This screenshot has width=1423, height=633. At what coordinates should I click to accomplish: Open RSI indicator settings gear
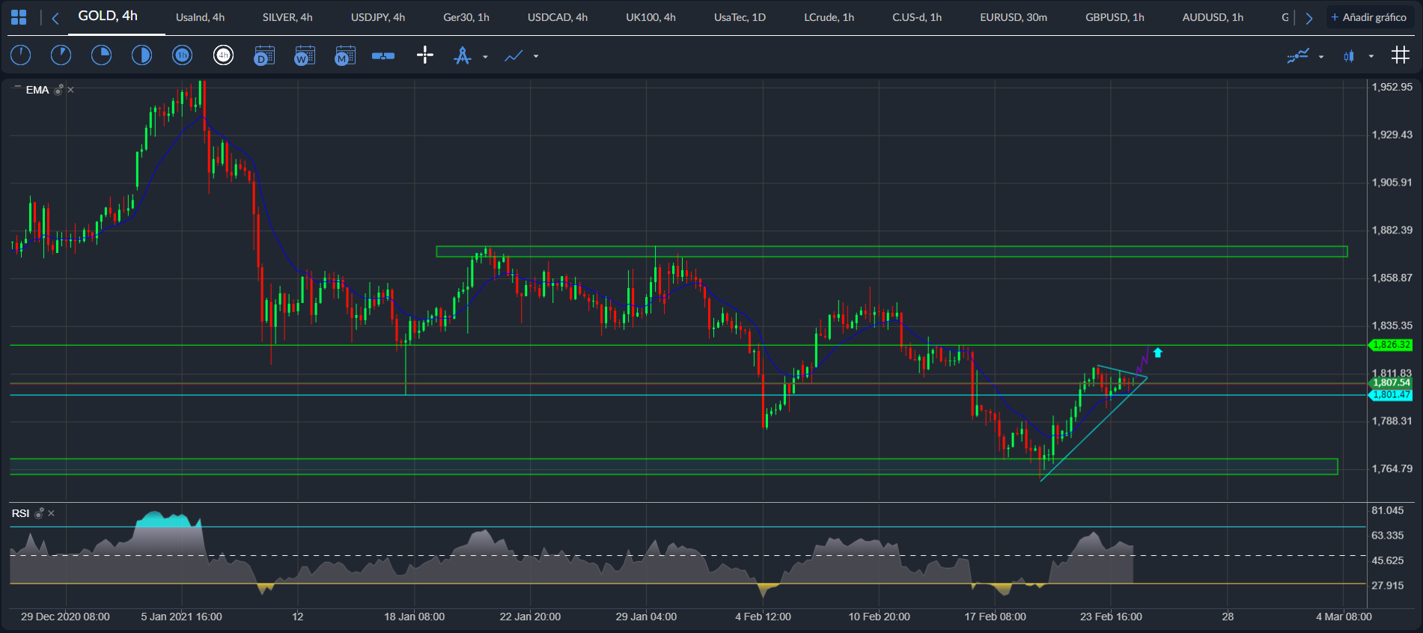click(39, 513)
